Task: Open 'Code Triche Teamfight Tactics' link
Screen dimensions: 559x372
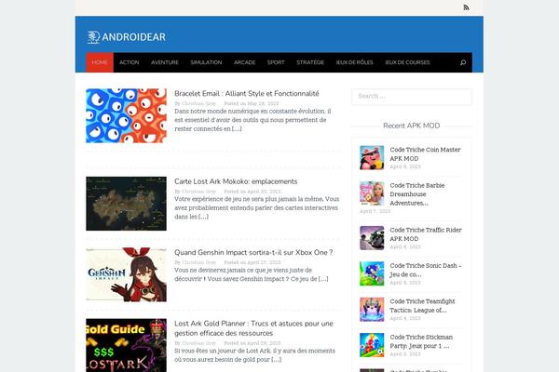Action: (x=422, y=306)
